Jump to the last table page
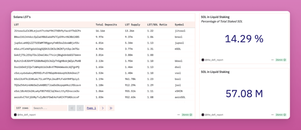Screen dimensions: 301x130 (x=111, y=108)
